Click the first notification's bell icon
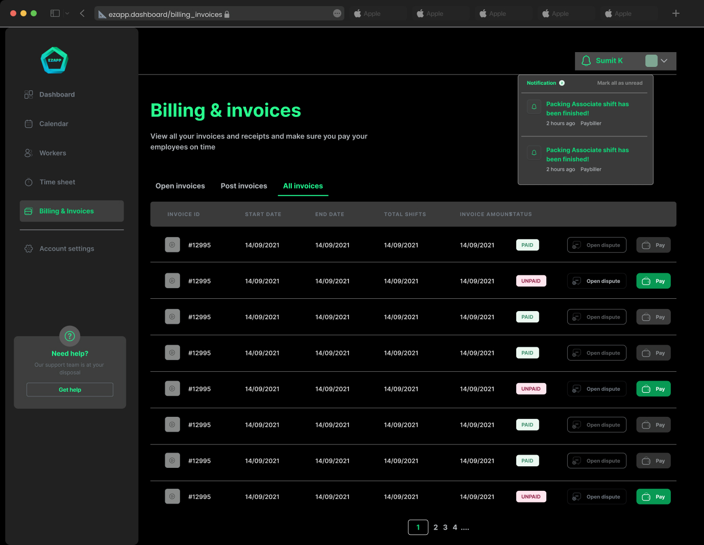Screen dimensions: 704x545 point(534,107)
